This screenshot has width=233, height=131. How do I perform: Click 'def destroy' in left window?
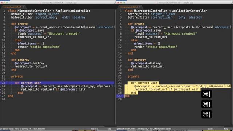coord(20,60)
